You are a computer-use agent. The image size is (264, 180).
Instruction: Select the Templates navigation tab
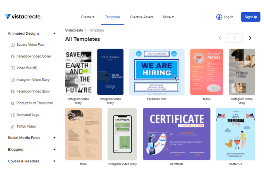coord(113,17)
